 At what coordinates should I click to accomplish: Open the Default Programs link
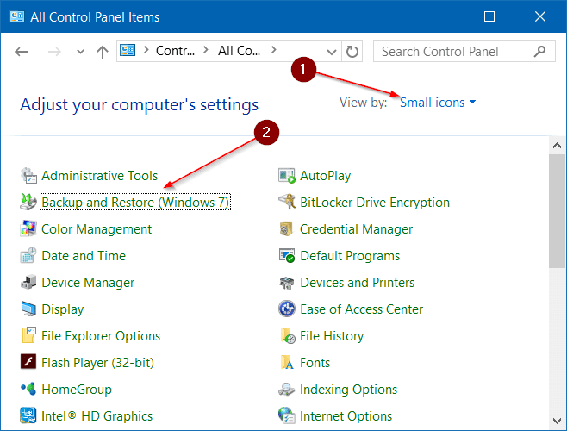pos(350,256)
